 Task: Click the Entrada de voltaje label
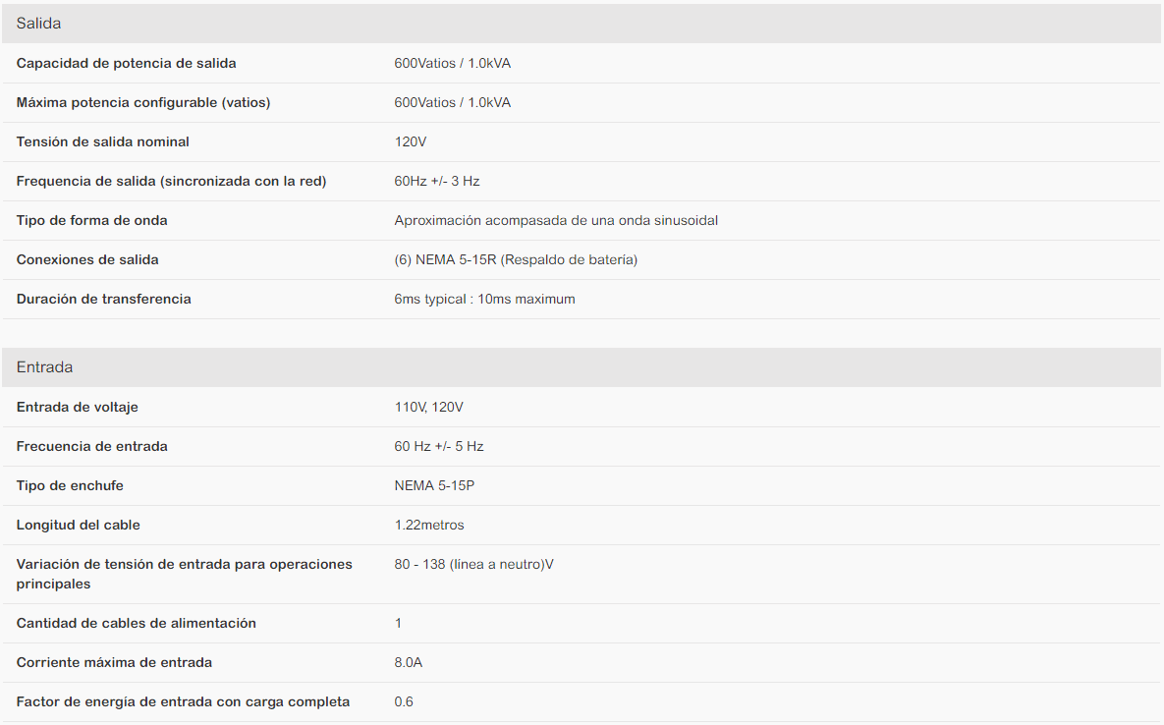coord(78,407)
